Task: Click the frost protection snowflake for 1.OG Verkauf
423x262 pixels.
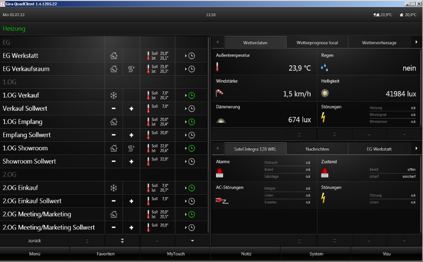Action: [x=114, y=95]
